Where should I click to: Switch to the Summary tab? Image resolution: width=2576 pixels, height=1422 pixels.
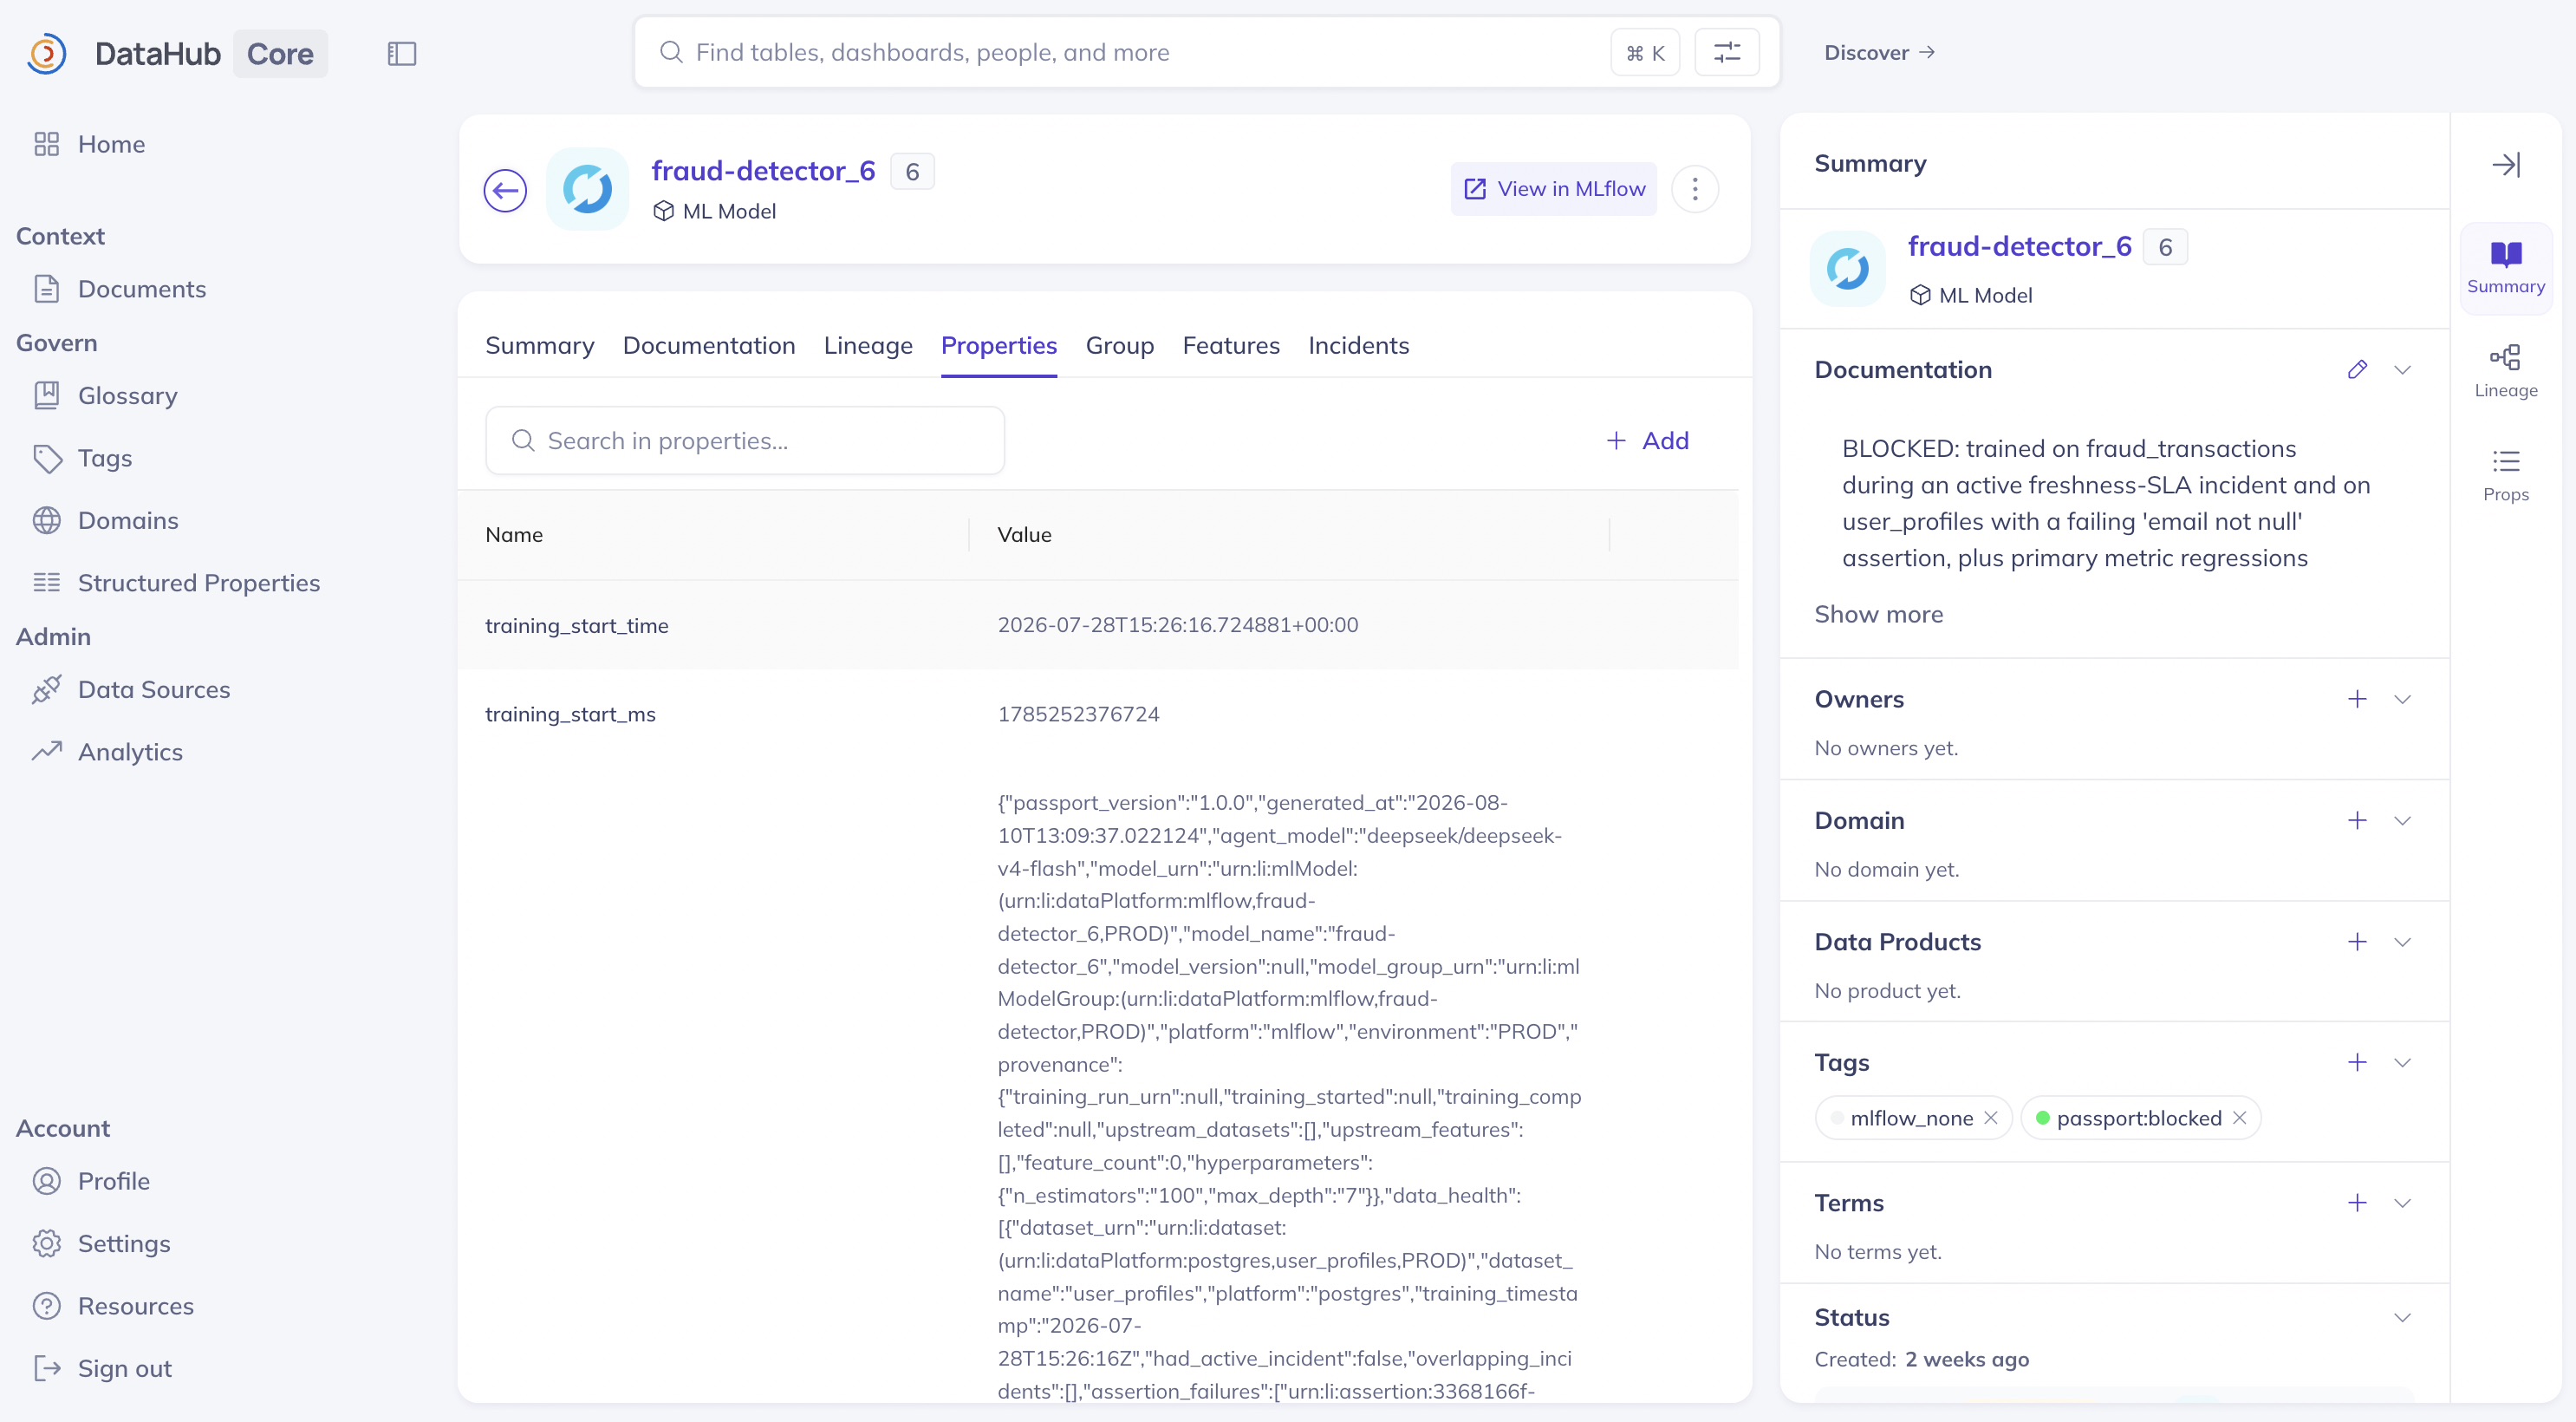[x=540, y=345]
